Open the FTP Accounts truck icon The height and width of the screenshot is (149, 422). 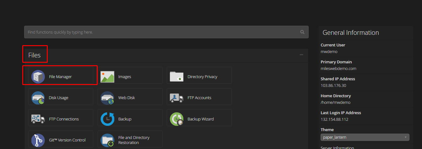(x=176, y=98)
